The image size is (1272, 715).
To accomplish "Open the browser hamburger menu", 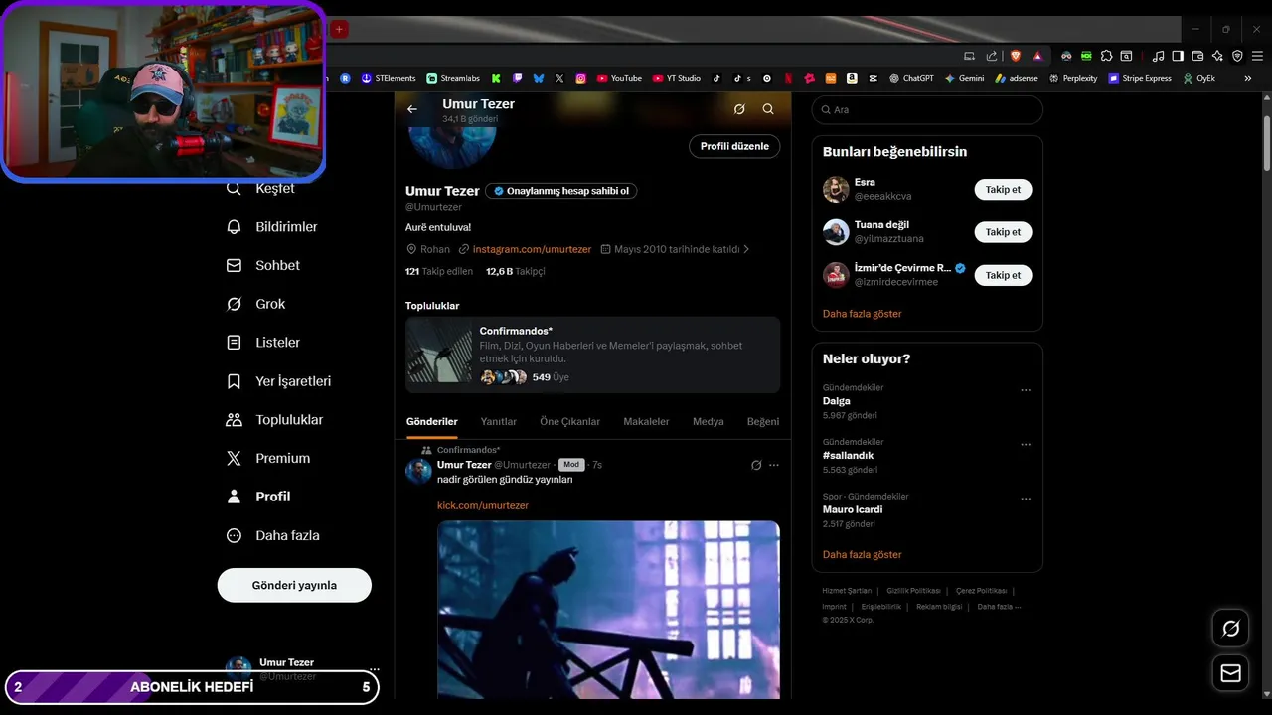I will click(x=1257, y=56).
